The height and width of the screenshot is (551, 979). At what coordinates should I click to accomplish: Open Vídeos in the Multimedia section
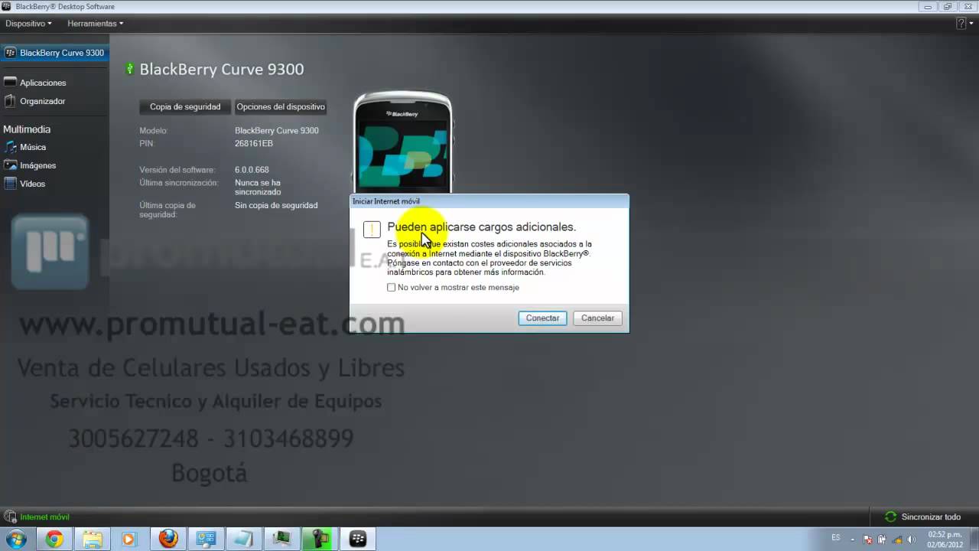click(x=32, y=184)
